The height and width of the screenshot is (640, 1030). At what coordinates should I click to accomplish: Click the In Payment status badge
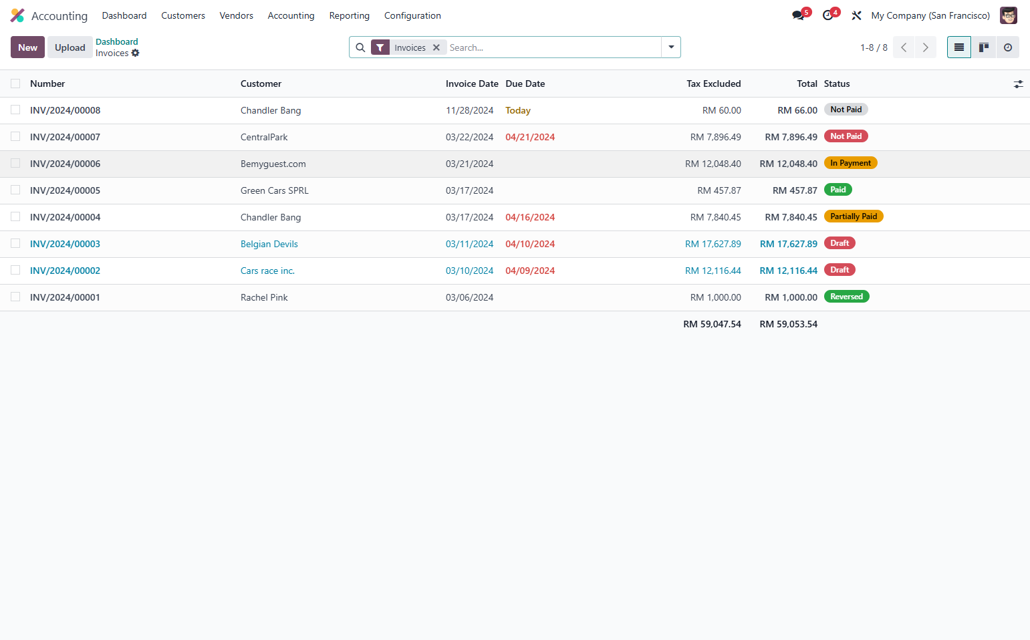point(850,163)
